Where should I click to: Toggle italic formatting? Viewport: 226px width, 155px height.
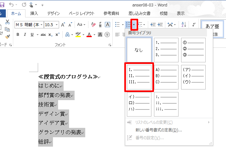(25, 35)
